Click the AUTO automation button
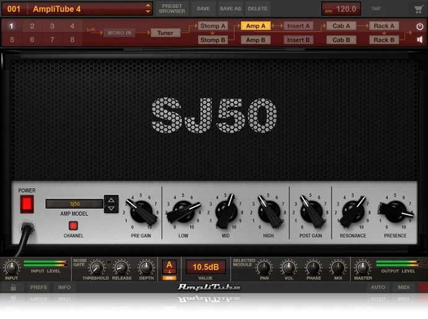428x319 pixels. tap(378, 287)
